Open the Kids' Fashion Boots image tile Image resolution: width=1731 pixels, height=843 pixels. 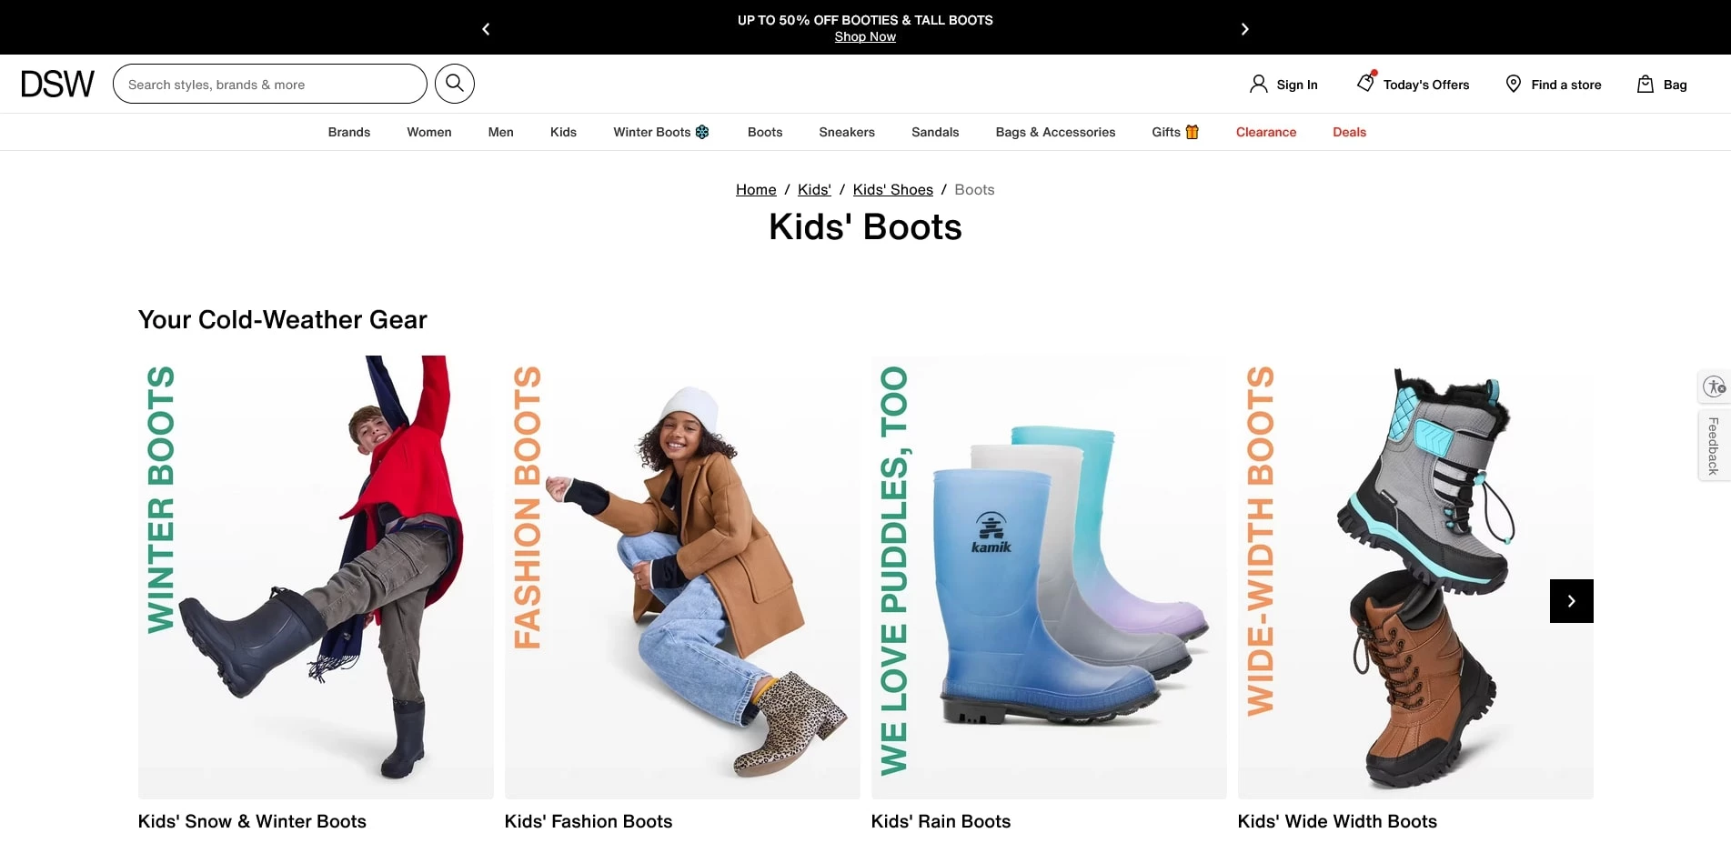tap(682, 577)
